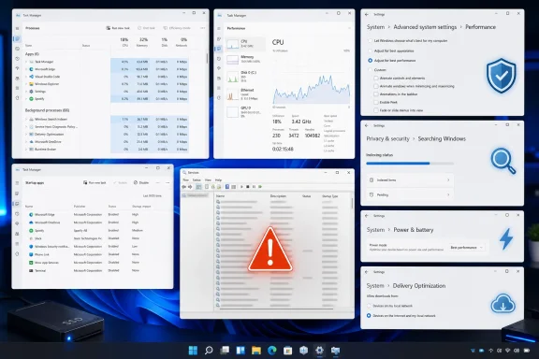Click Pause Service icon in Services toolbar
Screen dimensions: 539x359
pyautogui.click(x=254, y=187)
